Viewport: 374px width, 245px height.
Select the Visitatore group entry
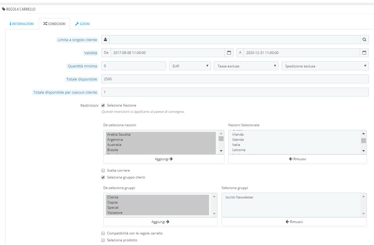157,213
